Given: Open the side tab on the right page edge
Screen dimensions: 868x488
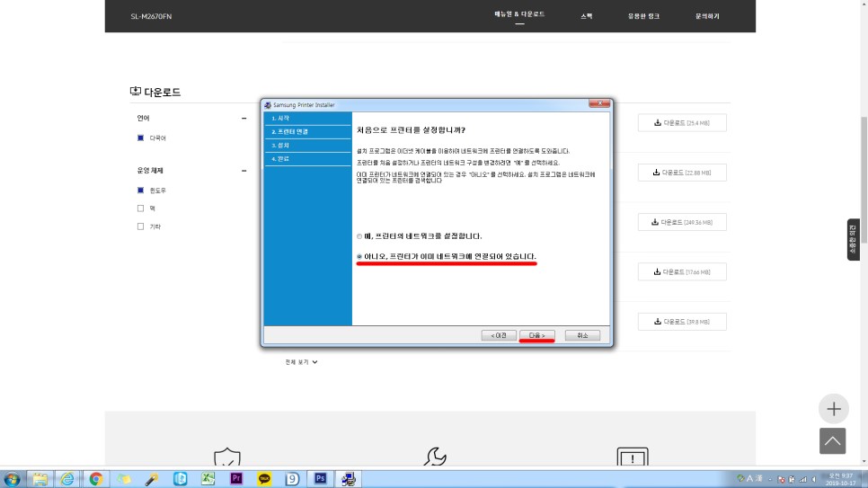Looking at the screenshot, I should [853, 239].
